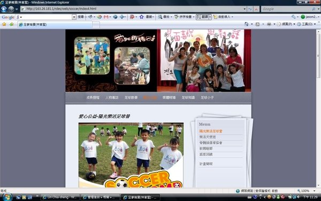The image size is (321, 201).
Task: Click the Google Toolbar wrench settings icon
Action: pos(293,17)
